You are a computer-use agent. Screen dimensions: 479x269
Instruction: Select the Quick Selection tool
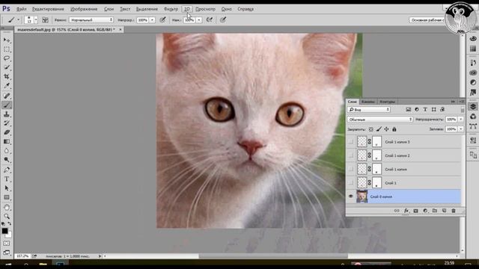7,67
